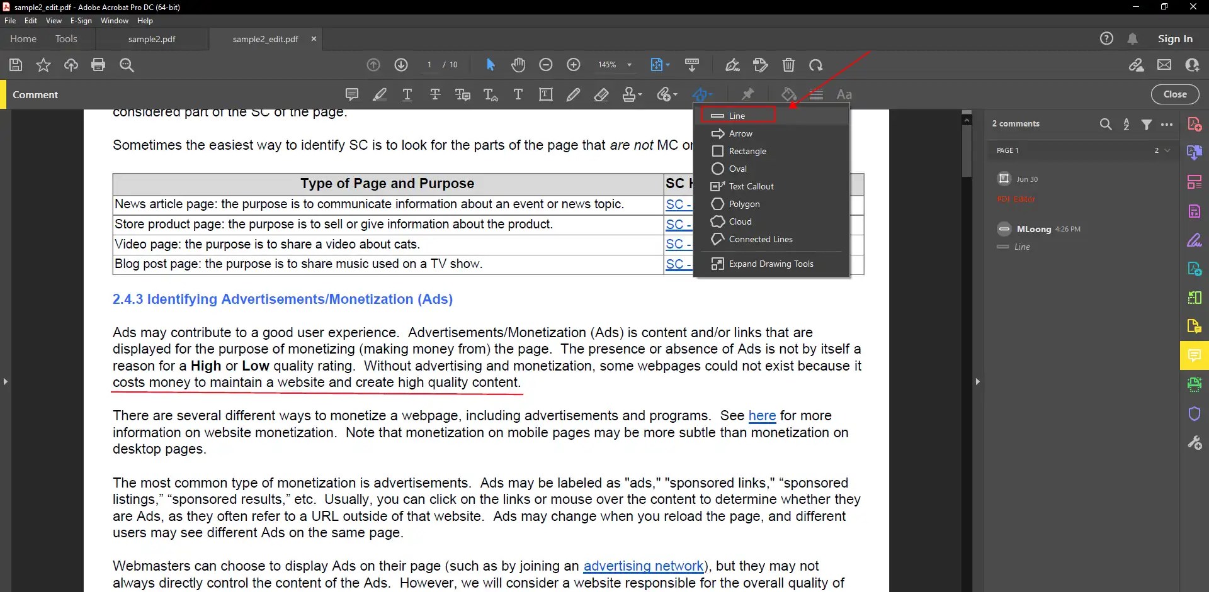Viewport: 1209px width, 592px height.
Task: Select the Sticky Note comment tool
Action: pos(352,94)
